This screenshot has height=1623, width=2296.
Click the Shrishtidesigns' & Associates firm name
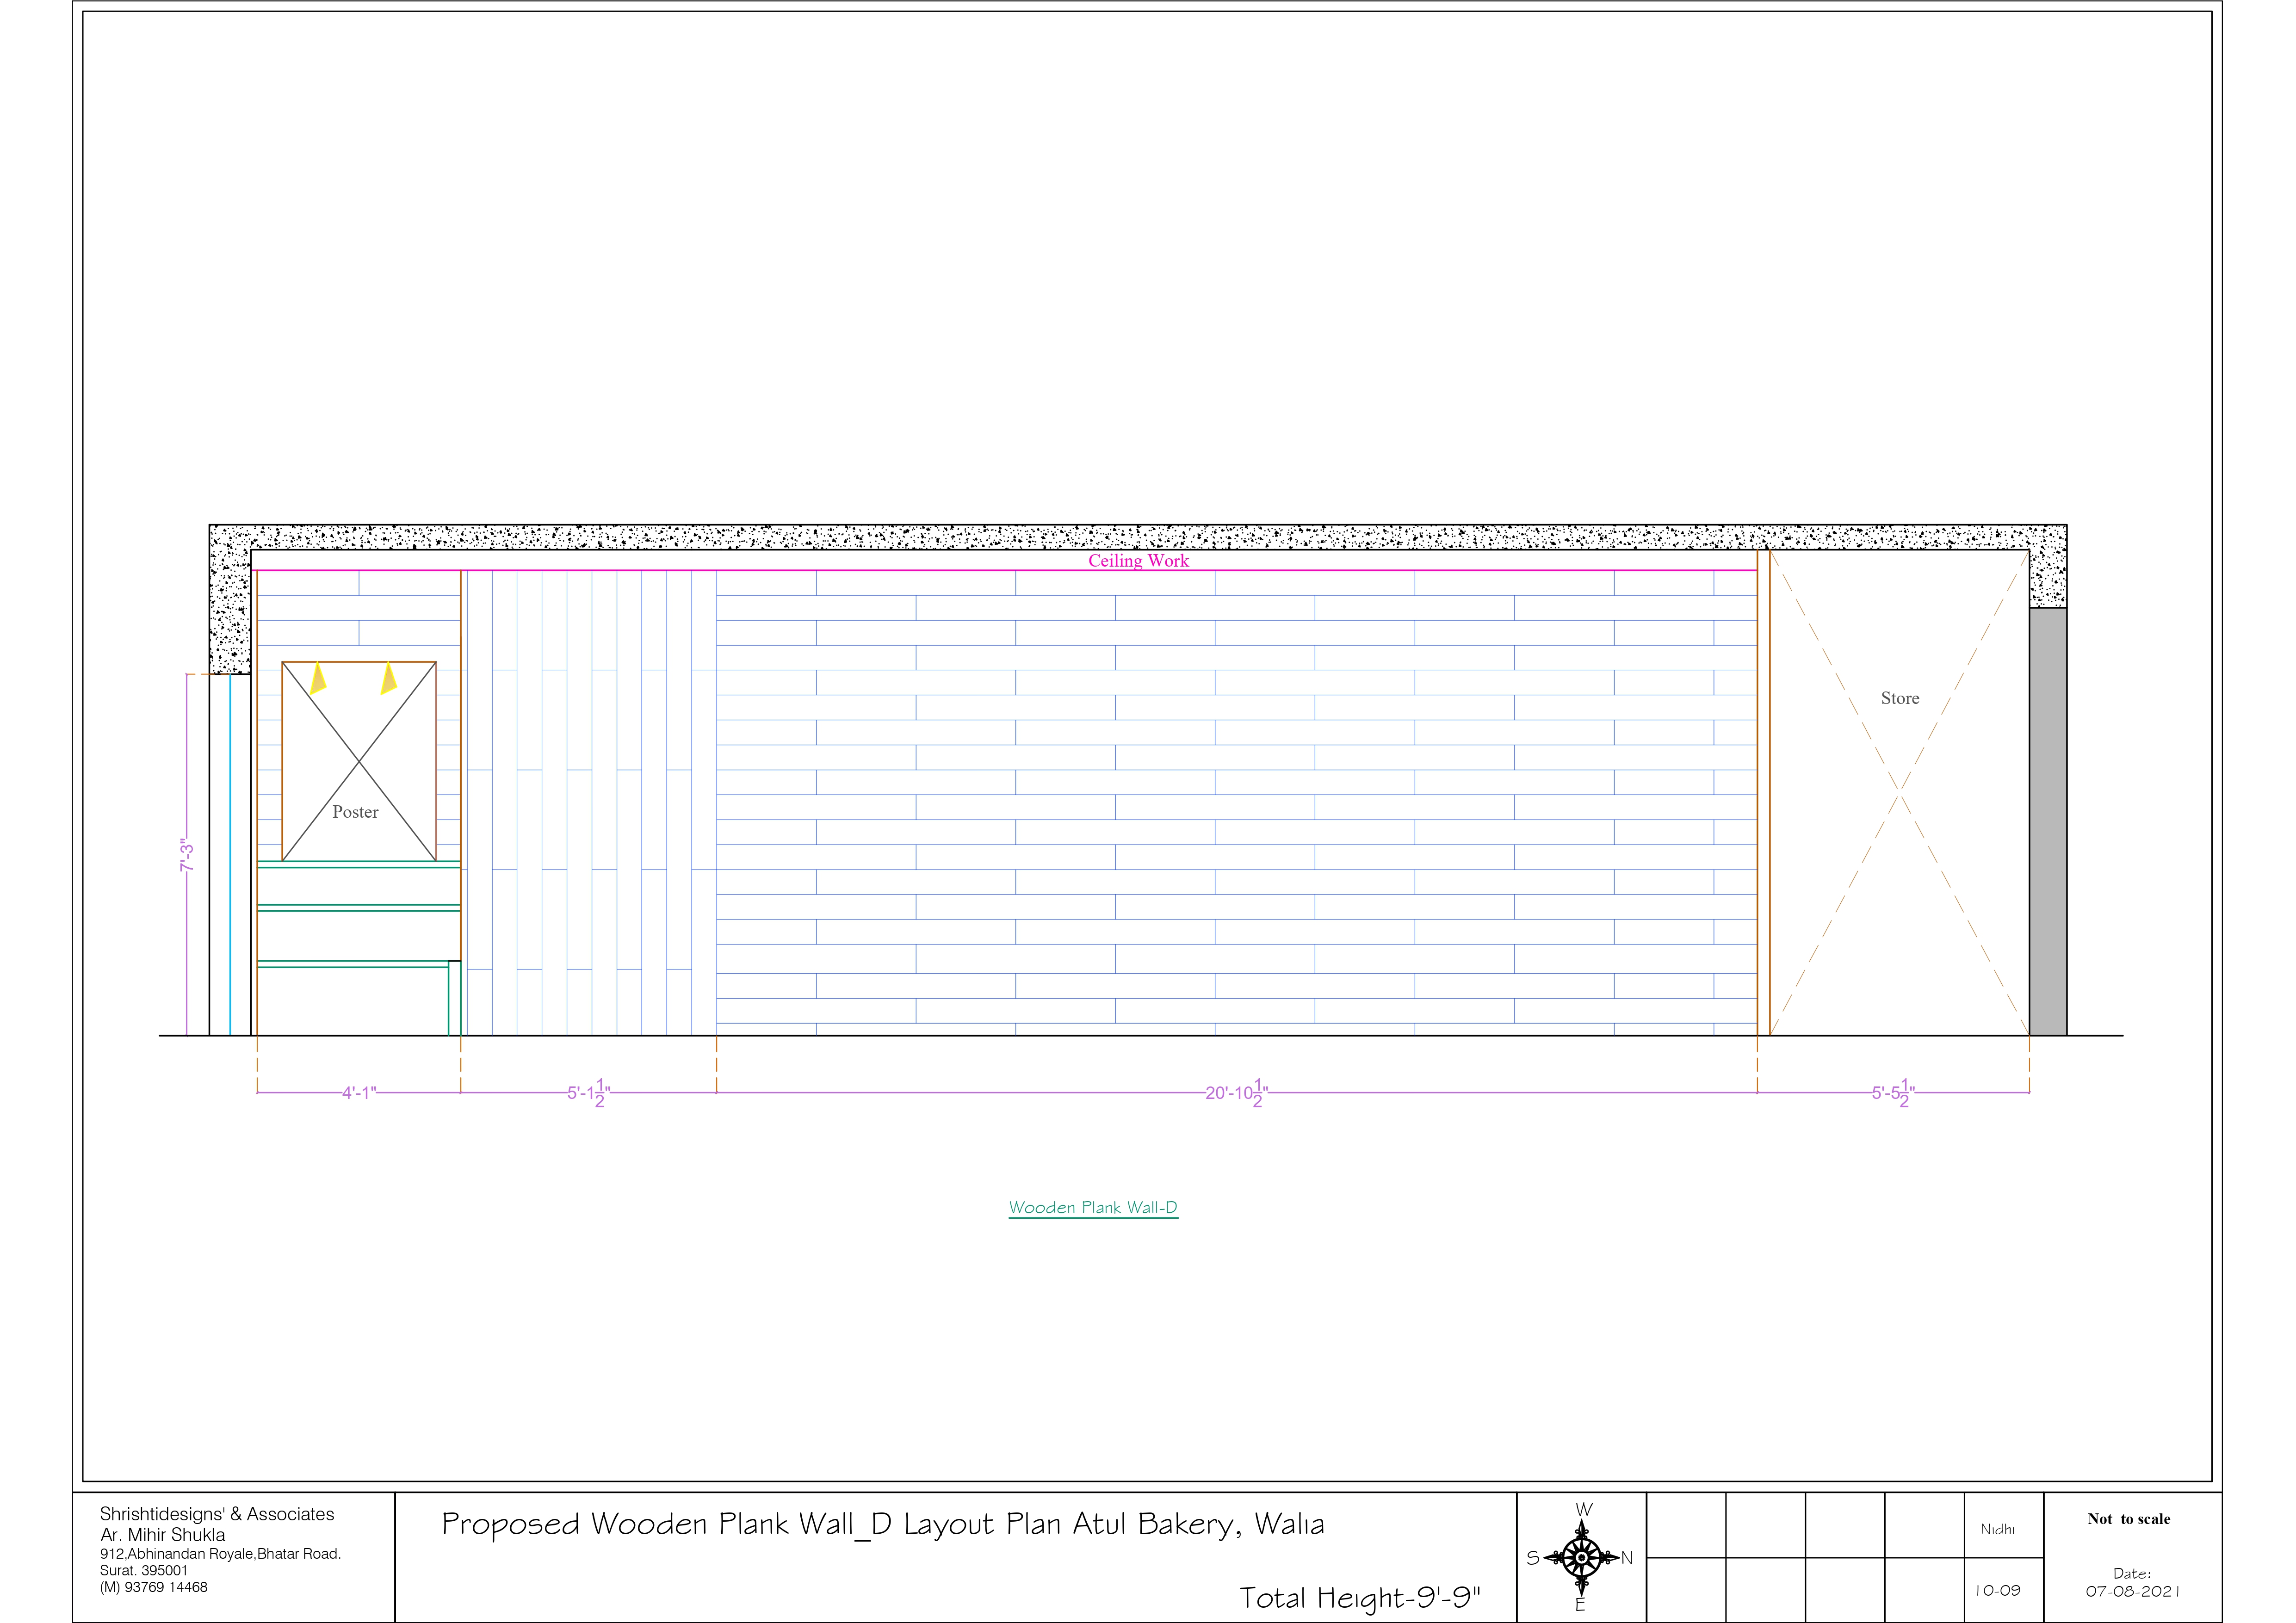[x=217, y=1514]
